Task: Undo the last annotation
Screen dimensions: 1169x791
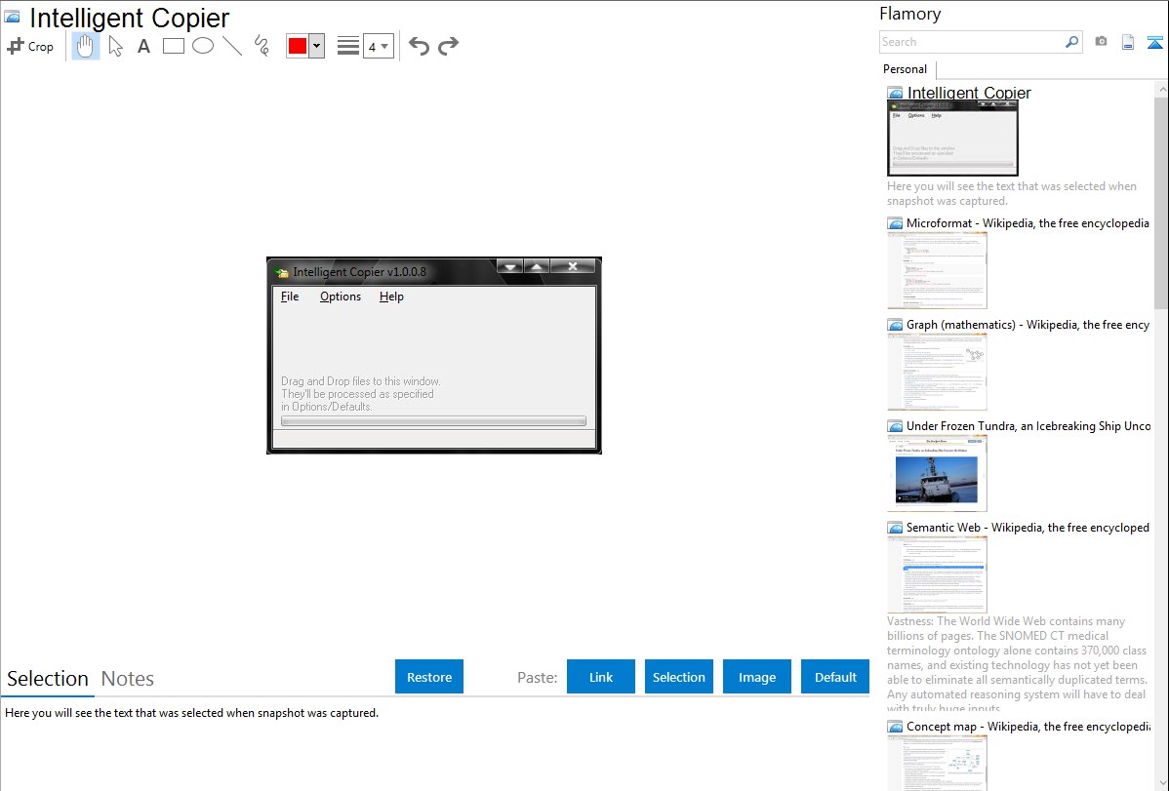Action: pos(419,46)
